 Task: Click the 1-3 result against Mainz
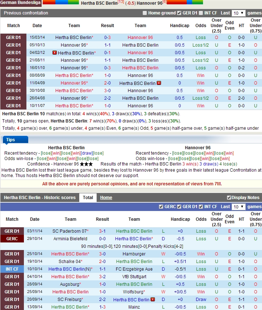click(102, 307)
